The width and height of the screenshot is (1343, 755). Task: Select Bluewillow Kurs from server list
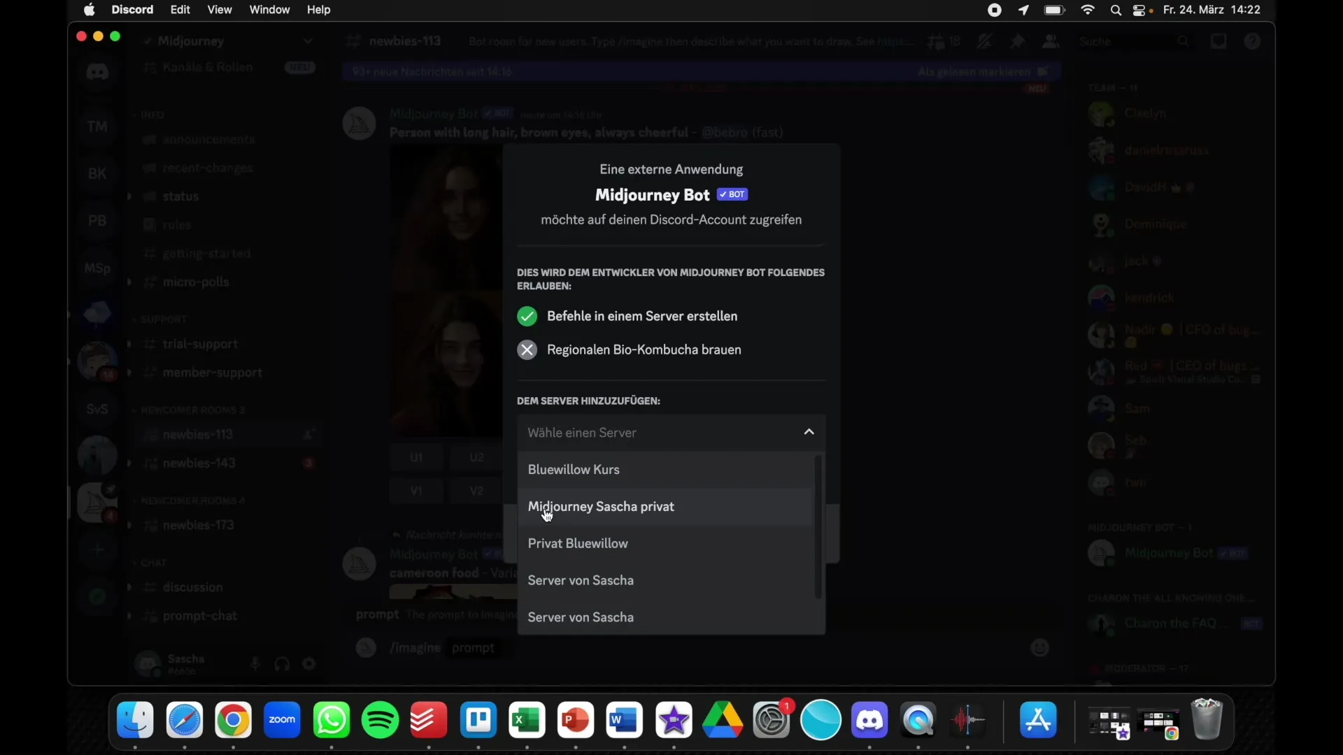pyautogui.click(x=665, y=470)
